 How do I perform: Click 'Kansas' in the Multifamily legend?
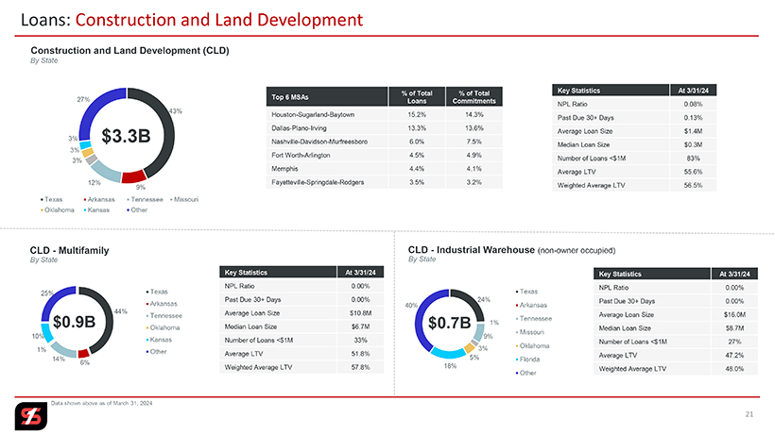click(x=161, y=340)
